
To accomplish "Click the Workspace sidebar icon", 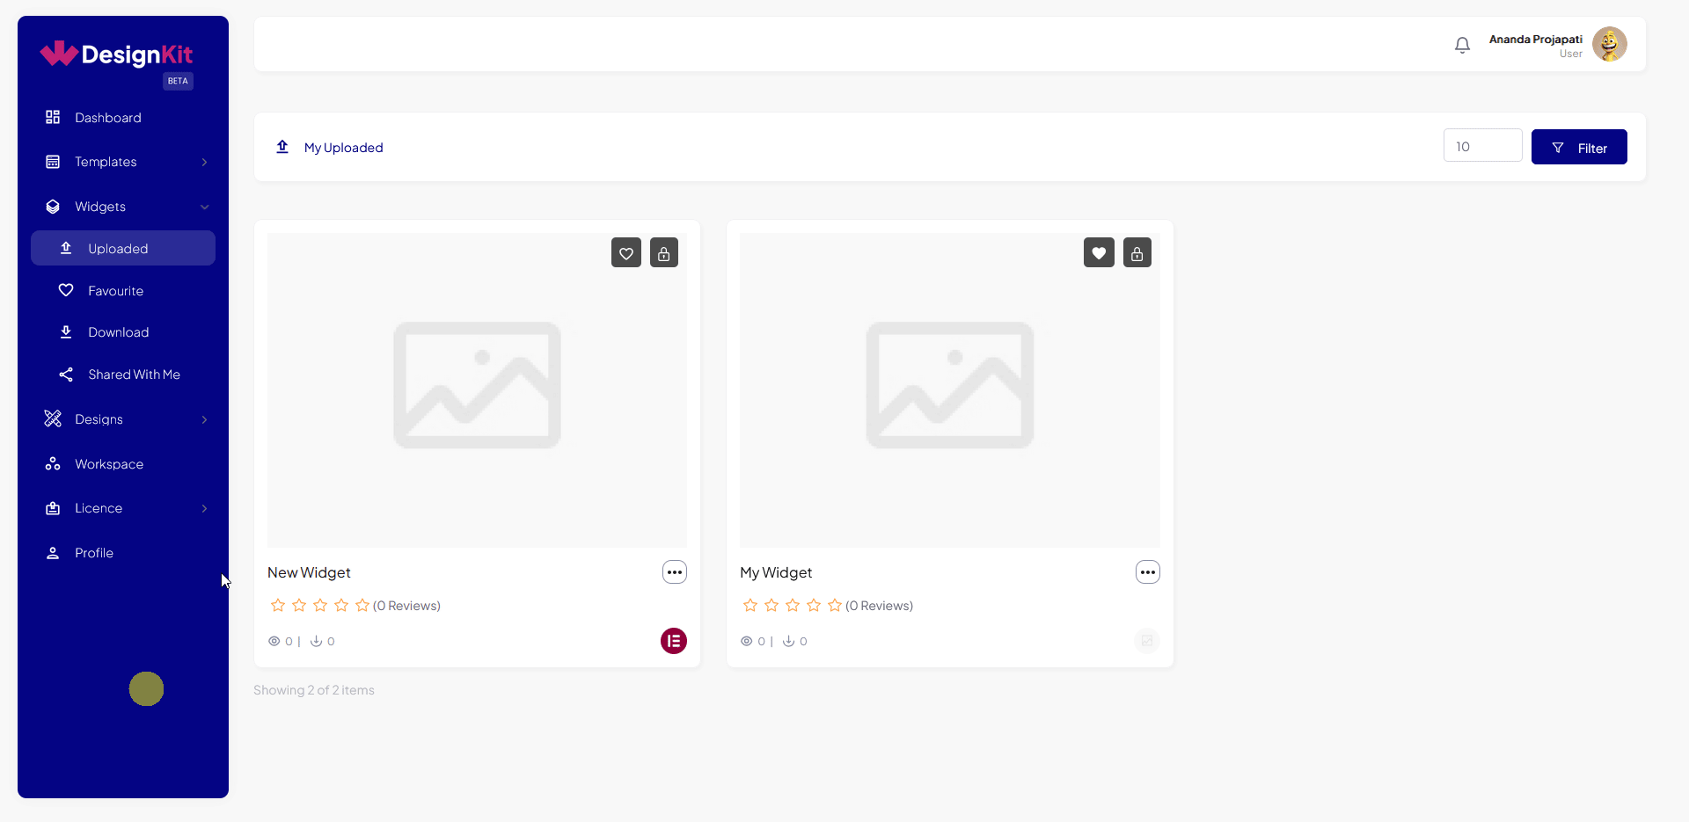I will coord(52,463).
